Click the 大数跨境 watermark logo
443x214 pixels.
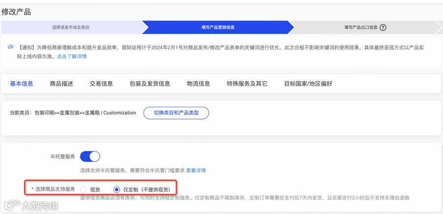tap(31, 206)
